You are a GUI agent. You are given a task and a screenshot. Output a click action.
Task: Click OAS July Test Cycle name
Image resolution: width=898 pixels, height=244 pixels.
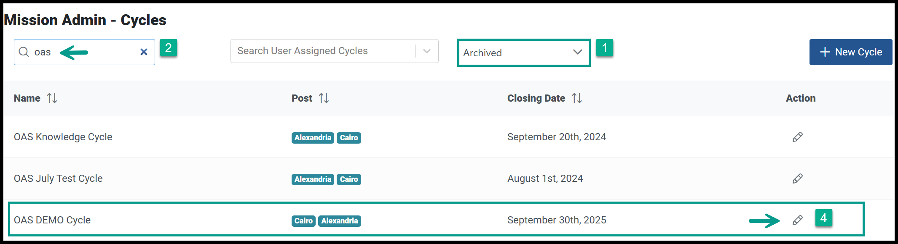click(x=58, y=178)
